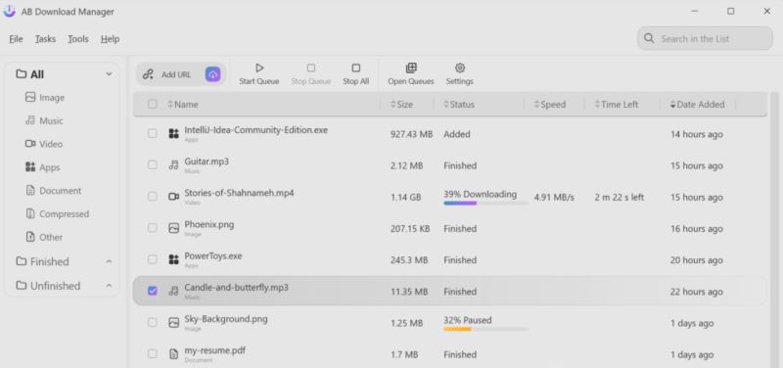
Task: Click the Add URL button
Action: (167, 74)
